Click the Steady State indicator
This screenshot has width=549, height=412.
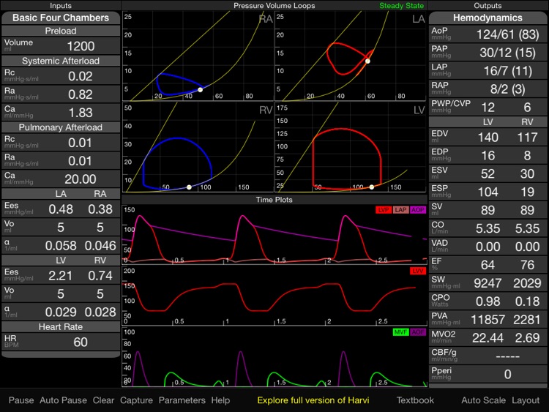[401, 6]
